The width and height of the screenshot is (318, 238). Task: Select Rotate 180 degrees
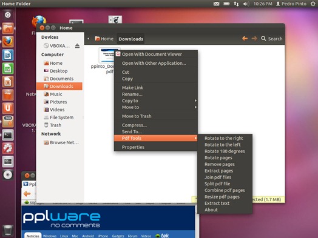click(225, 151)
